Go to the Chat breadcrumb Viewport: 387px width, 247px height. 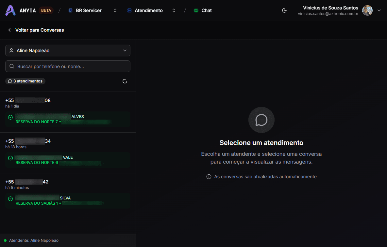203,10
